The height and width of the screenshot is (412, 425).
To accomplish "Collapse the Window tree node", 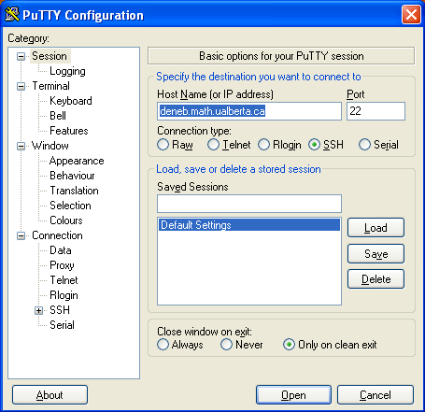I will coord(21,146).
